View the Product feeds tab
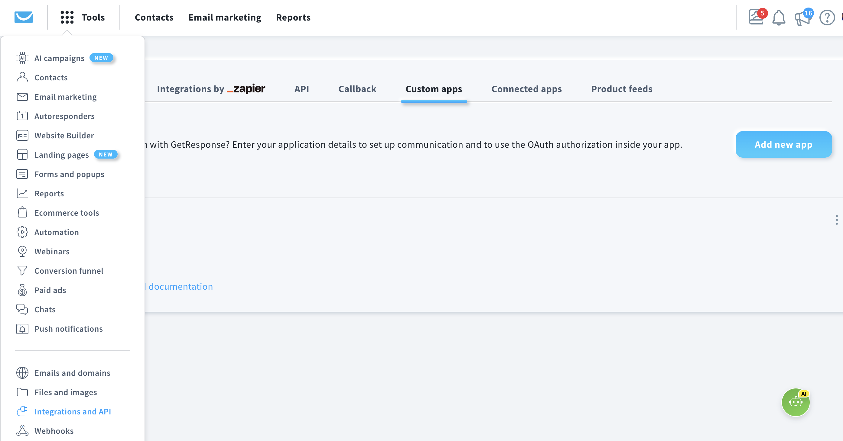Viewport: 843px width, 441px height. point(621,89)
